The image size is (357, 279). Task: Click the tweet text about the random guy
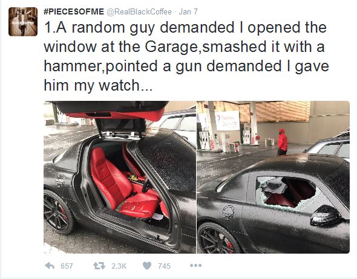point(186,56)
